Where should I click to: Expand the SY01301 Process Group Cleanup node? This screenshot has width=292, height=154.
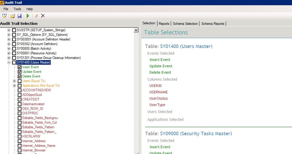point(9,58)
